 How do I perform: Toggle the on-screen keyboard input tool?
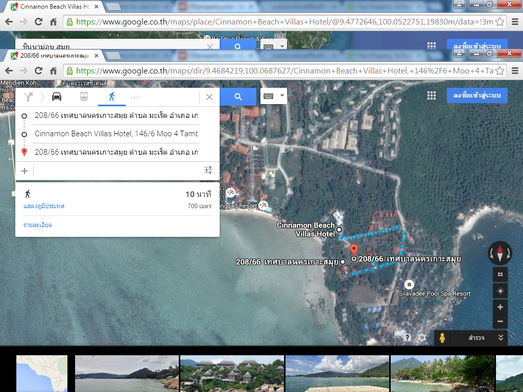point(269,96)
